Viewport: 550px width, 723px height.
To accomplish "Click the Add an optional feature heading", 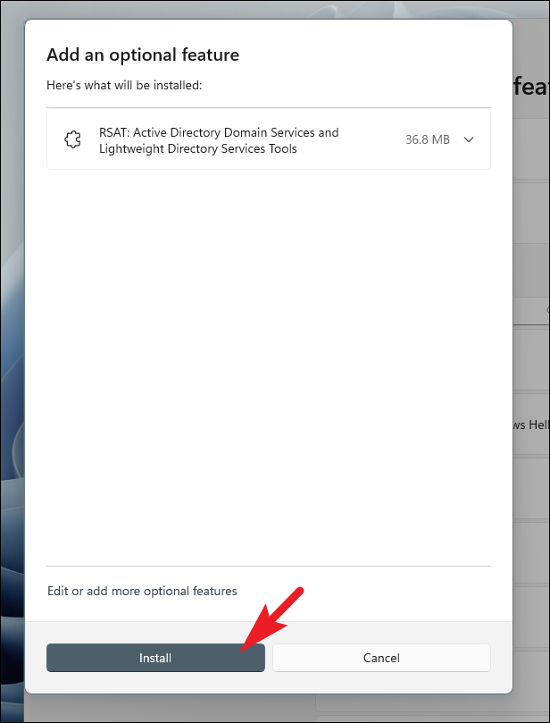I will (x=143, y=55).
